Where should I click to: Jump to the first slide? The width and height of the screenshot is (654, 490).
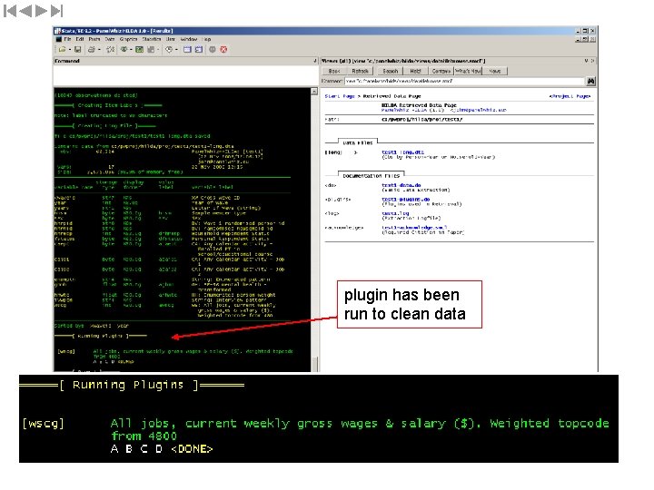[10, 11]
